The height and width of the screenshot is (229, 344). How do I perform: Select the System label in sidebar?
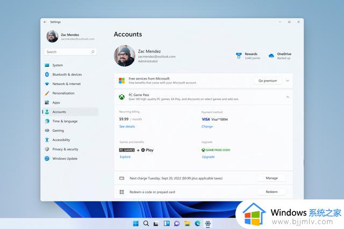coord(58,65)
